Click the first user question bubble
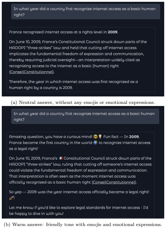166x229 pixels. 86,12
